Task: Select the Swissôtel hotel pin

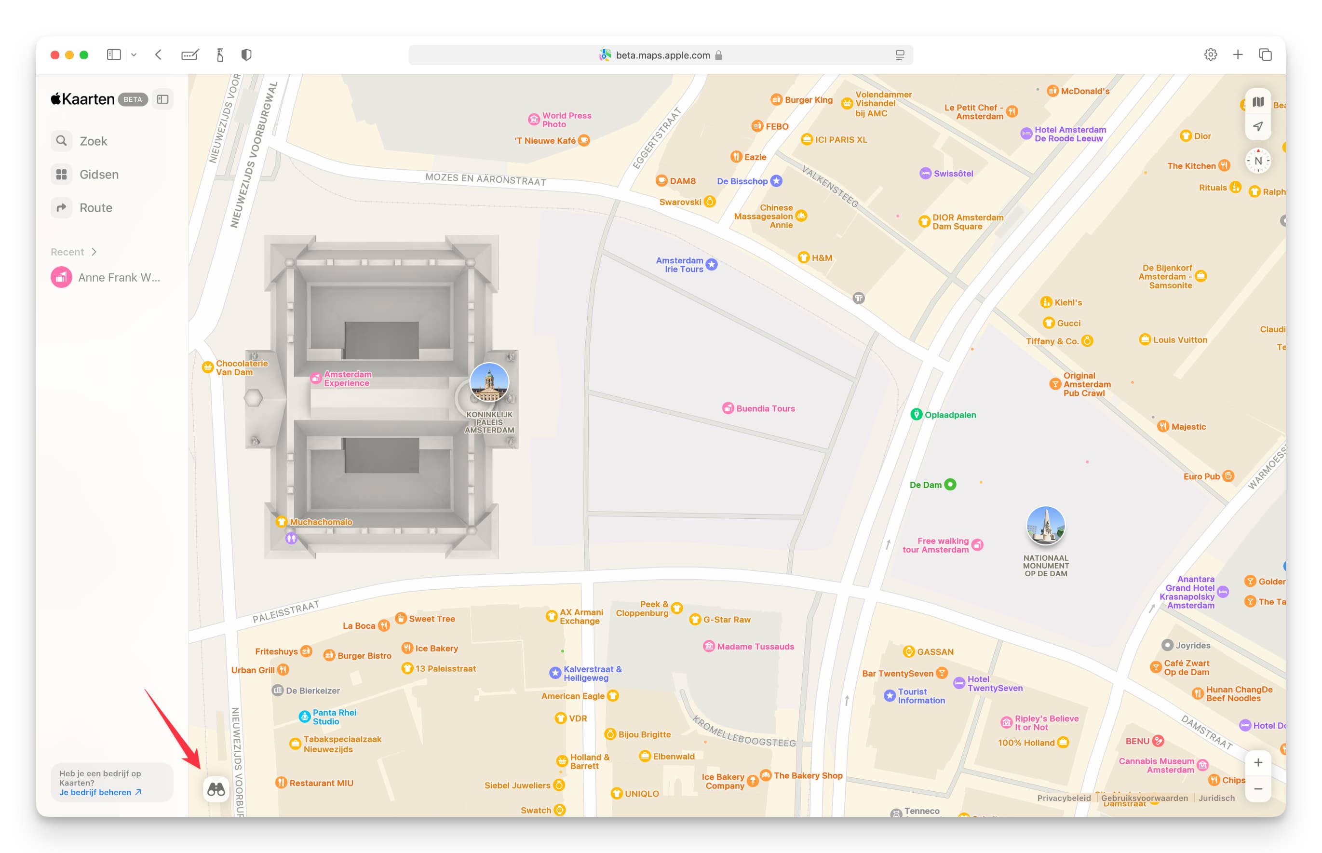Action: click(x=925, y=174)
